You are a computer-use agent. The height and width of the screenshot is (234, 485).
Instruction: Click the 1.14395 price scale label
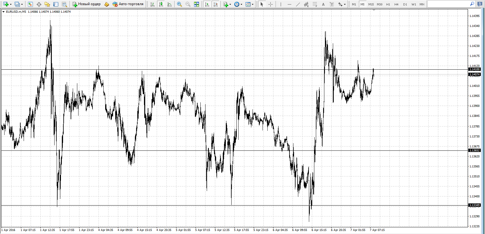pos(474,16)
